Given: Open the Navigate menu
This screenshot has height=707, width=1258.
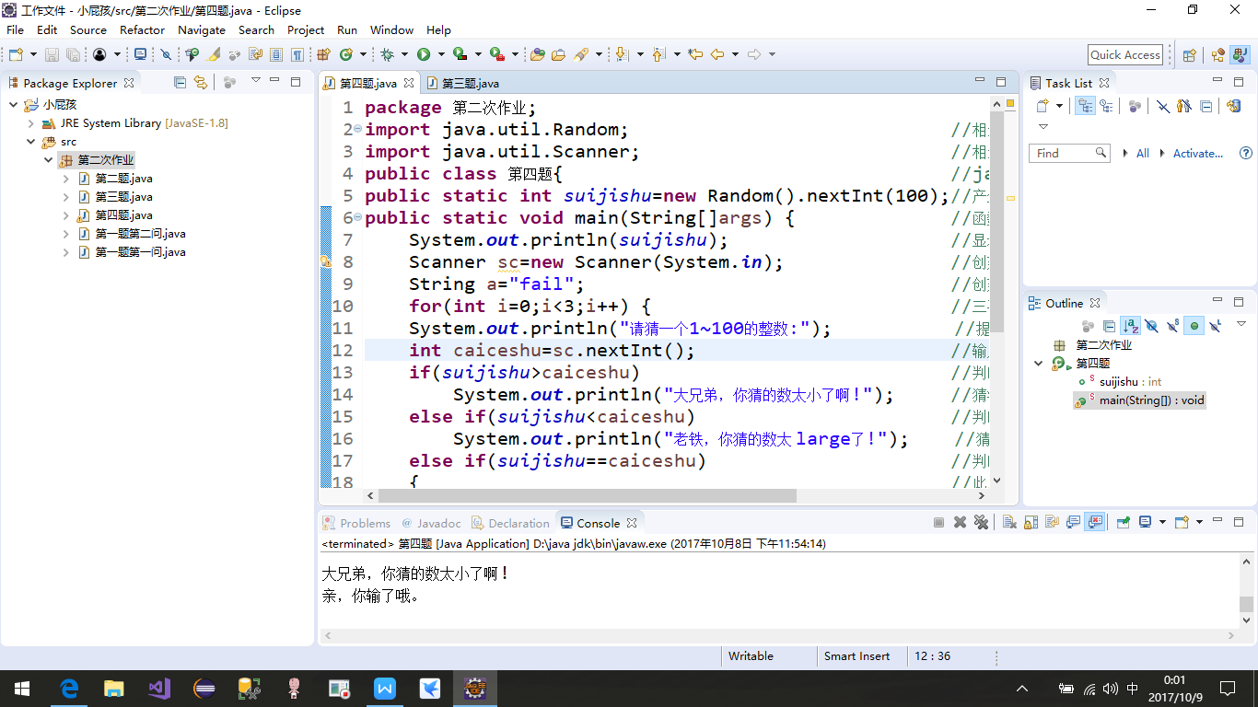Looking at the screenshot, I should tap(201, 29).
